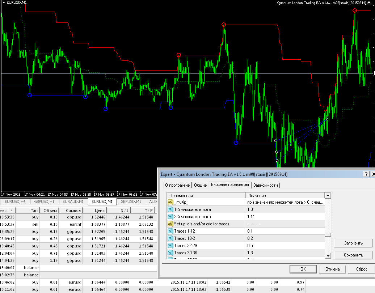This screenshot has height=293, width=375.
Task: Click the _multip_ string parameter icon
Action: point(170,202)
